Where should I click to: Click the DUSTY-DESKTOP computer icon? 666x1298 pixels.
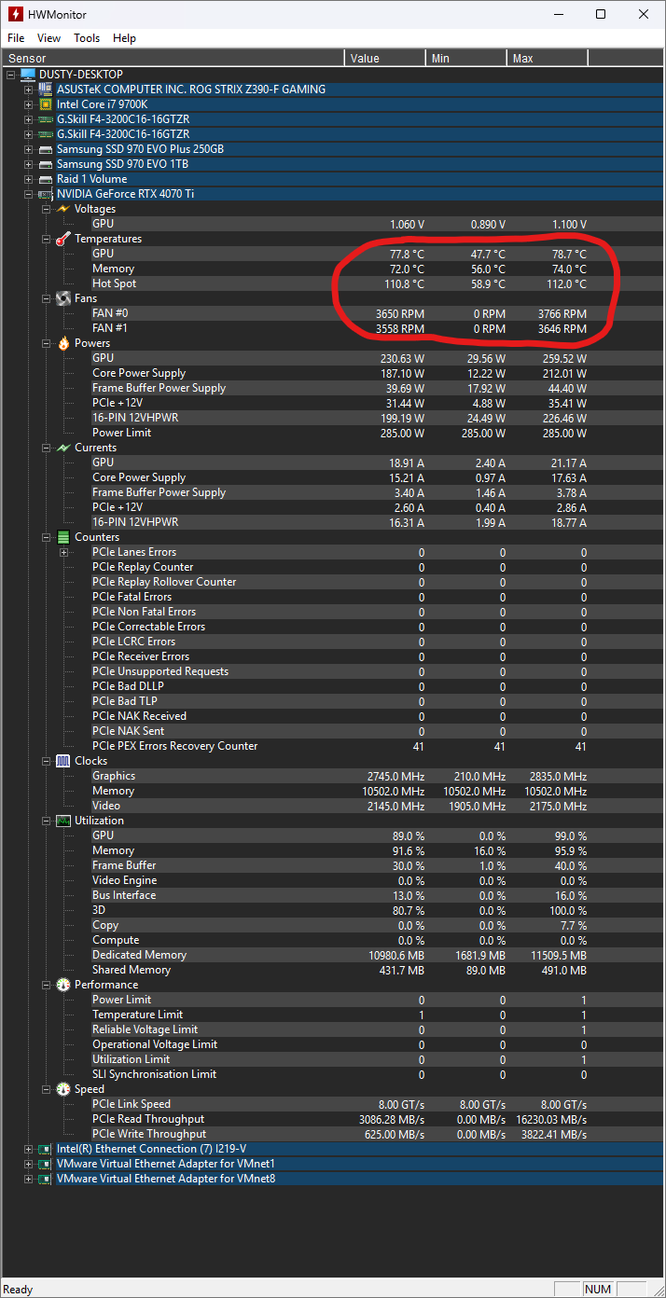click(x=28, y=75)
